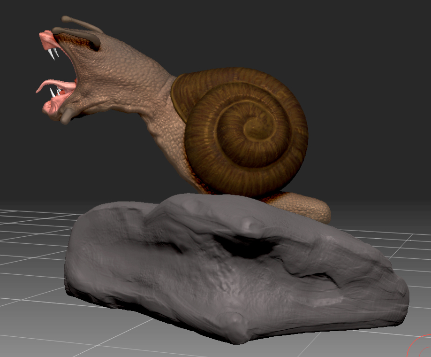Select the gray rock base mesh
This screenshot has width=431, height=357.
click(x=236, y=268)
